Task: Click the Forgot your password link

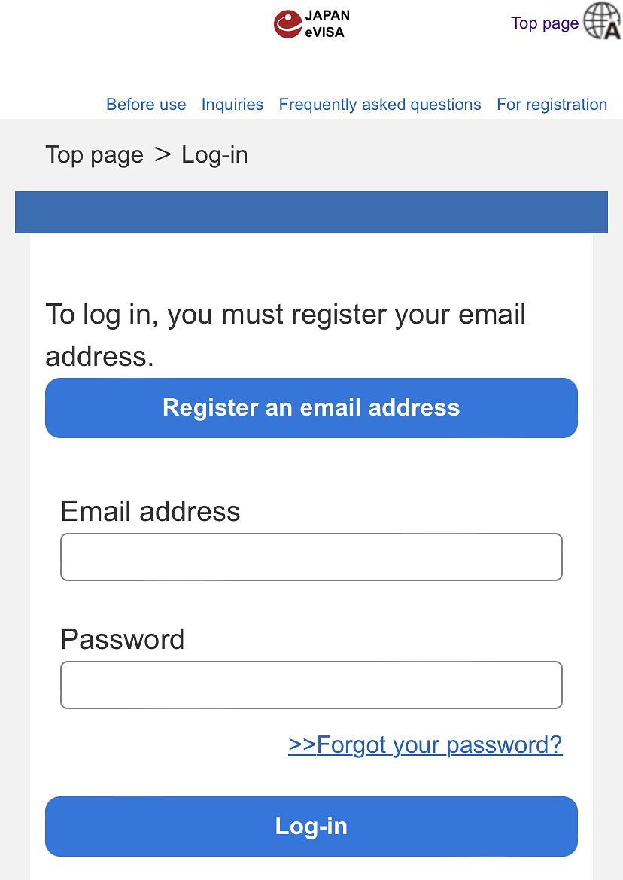Action: (x=425, y=744)
